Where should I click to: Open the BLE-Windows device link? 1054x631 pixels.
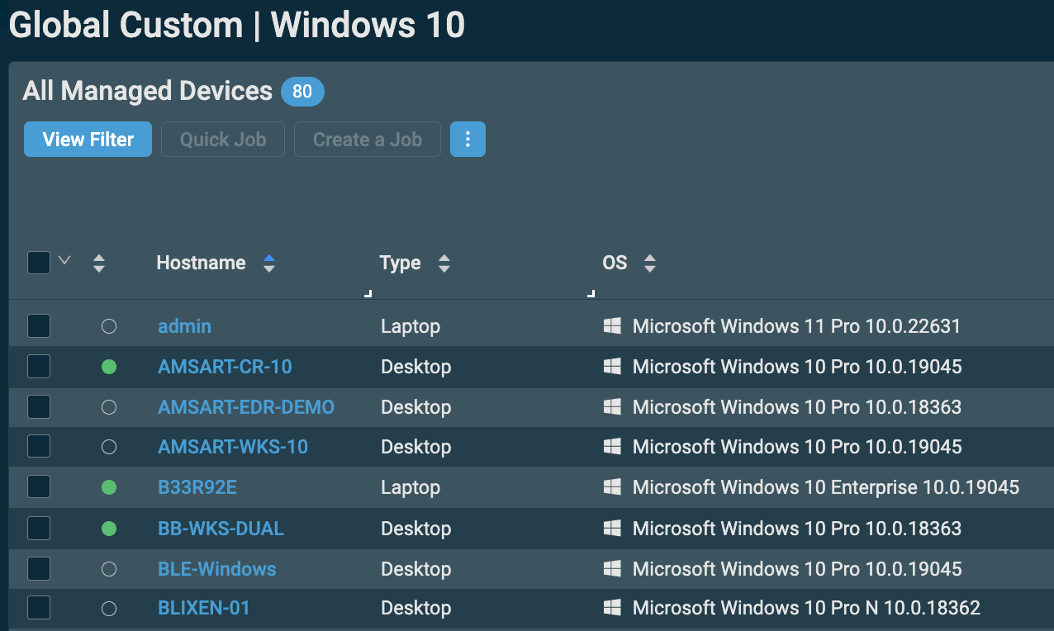click(217, 568)
